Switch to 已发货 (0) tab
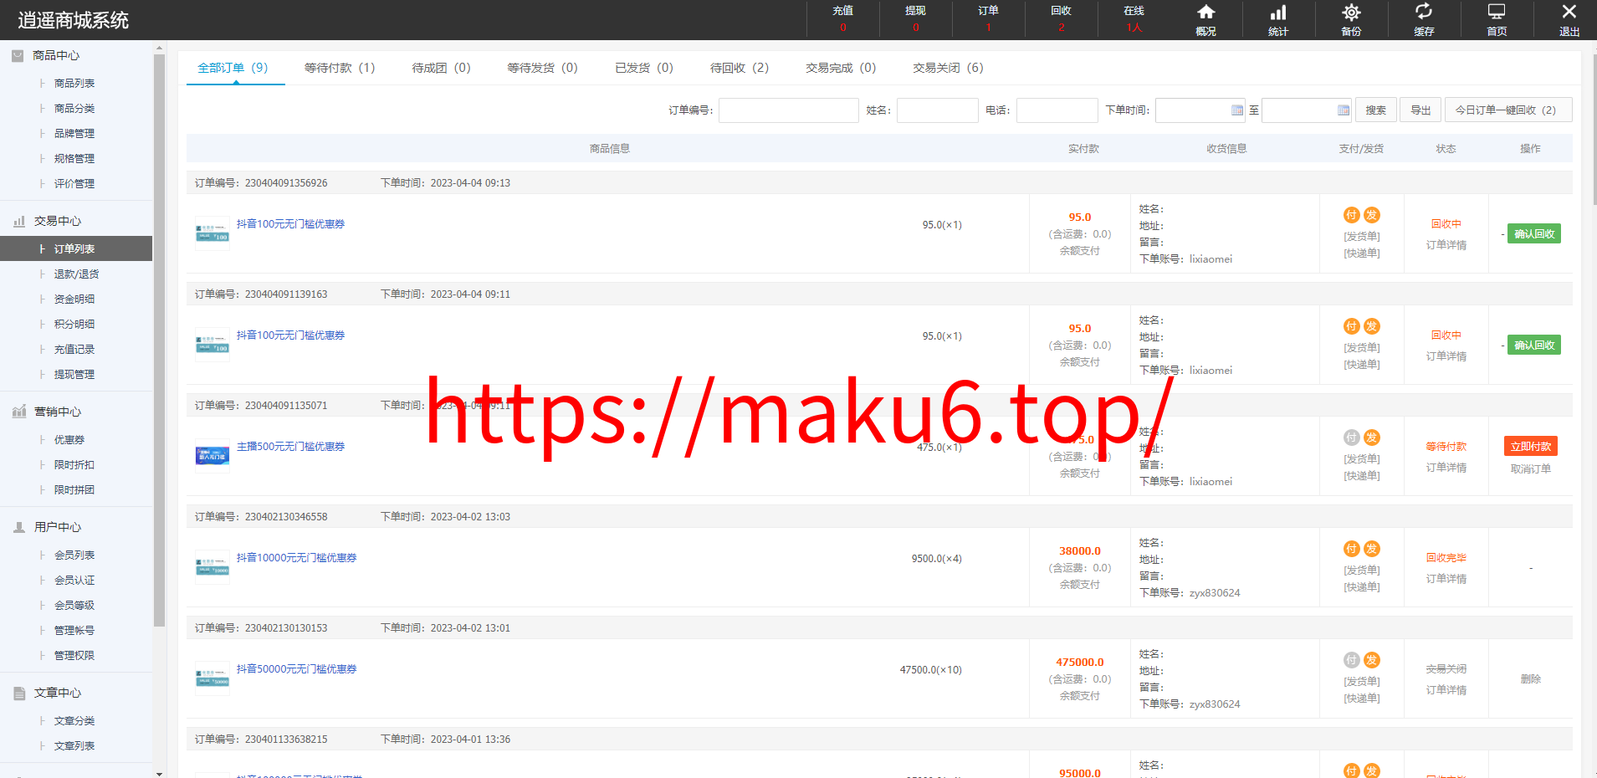This screenshot has width=1597, height=778. (644, 68)
